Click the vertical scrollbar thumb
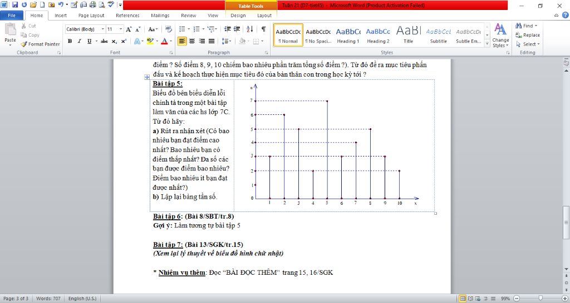The width and height of the screenshot is (570, 303). click(x=566, y=222)
